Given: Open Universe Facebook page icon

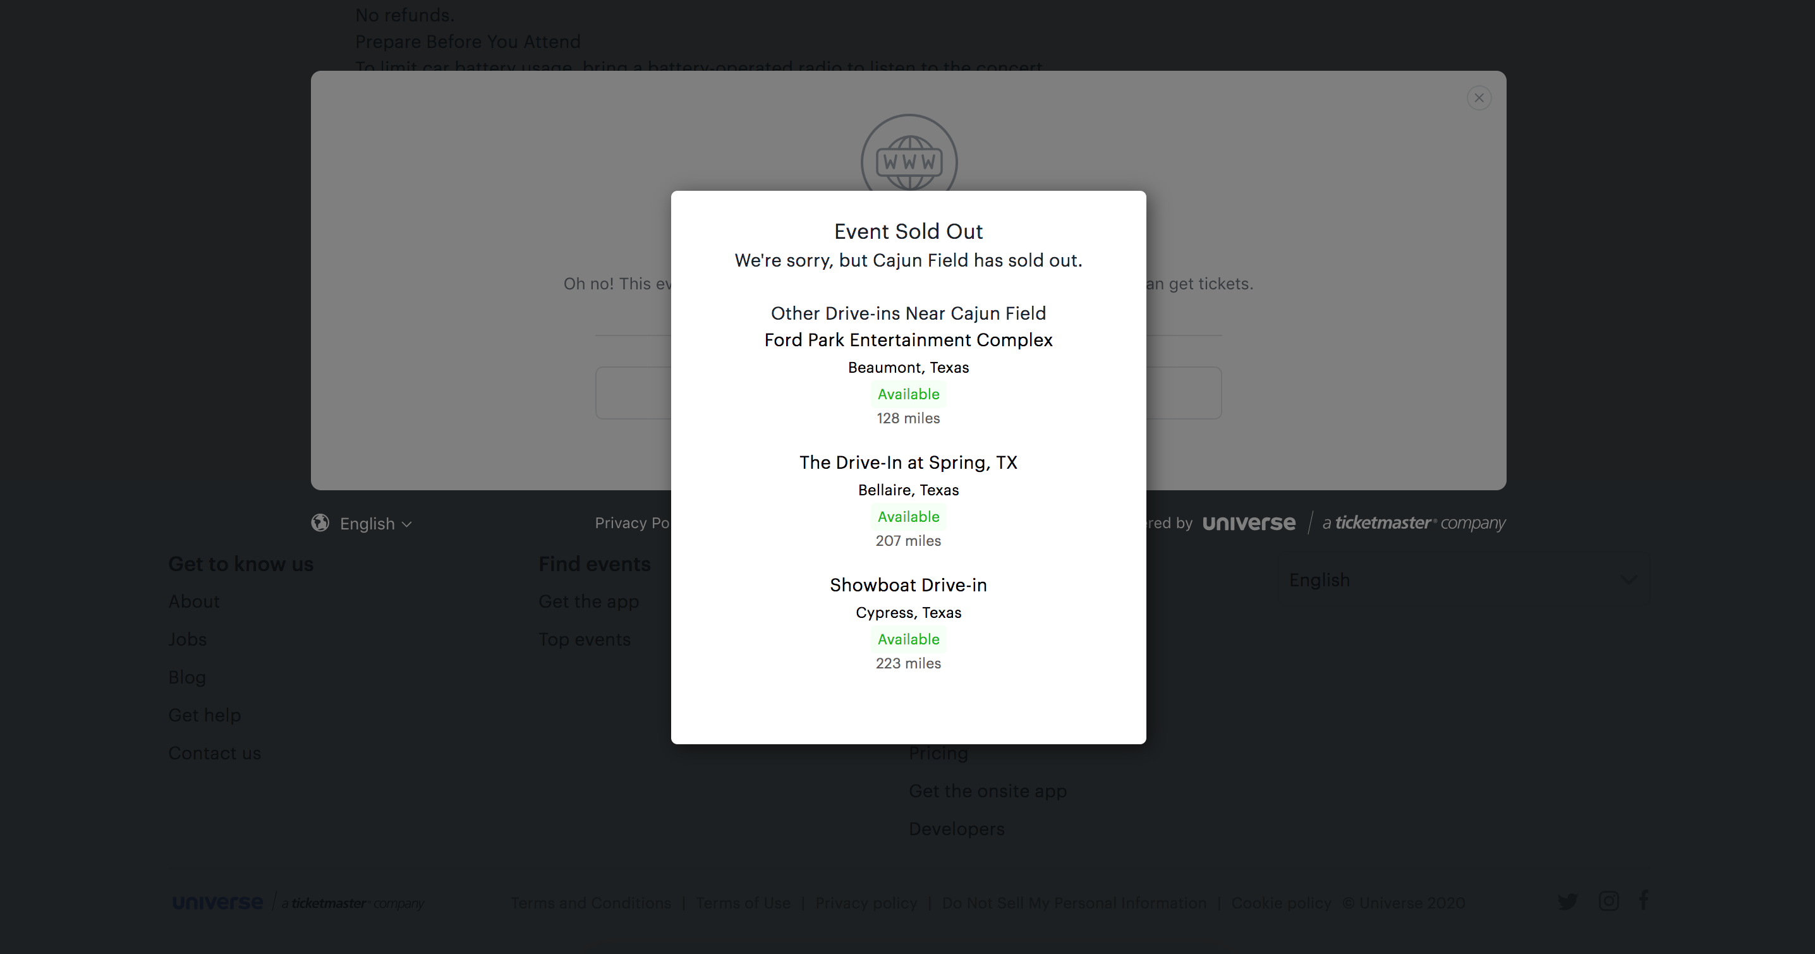Looking at the screenshot, I should point(1644,900).
